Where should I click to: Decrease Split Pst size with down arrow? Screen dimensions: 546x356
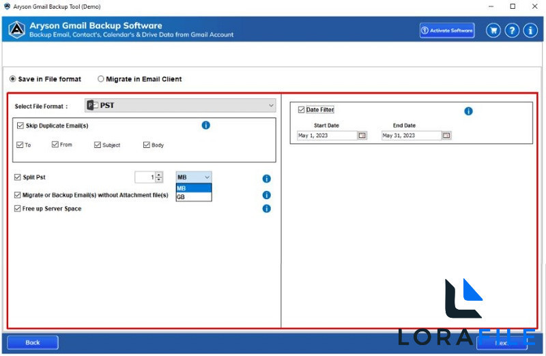[x=159, y=180]
